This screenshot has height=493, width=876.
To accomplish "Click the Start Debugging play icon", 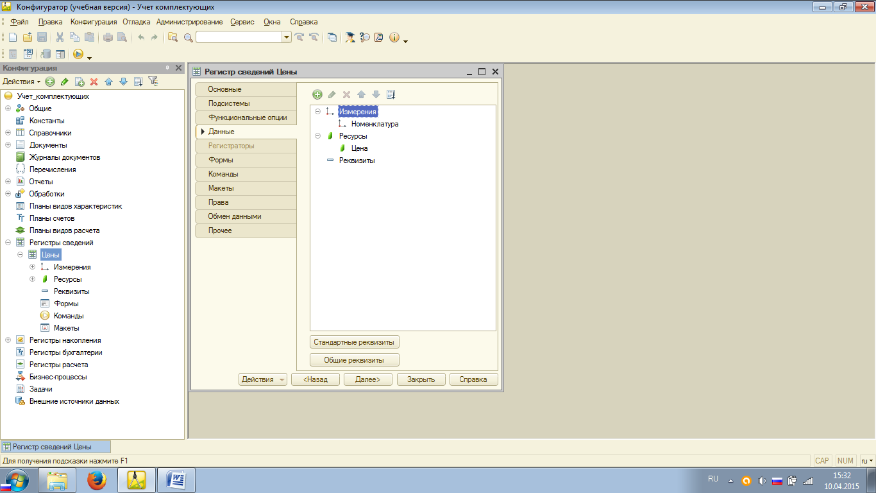I will (78, 55).
